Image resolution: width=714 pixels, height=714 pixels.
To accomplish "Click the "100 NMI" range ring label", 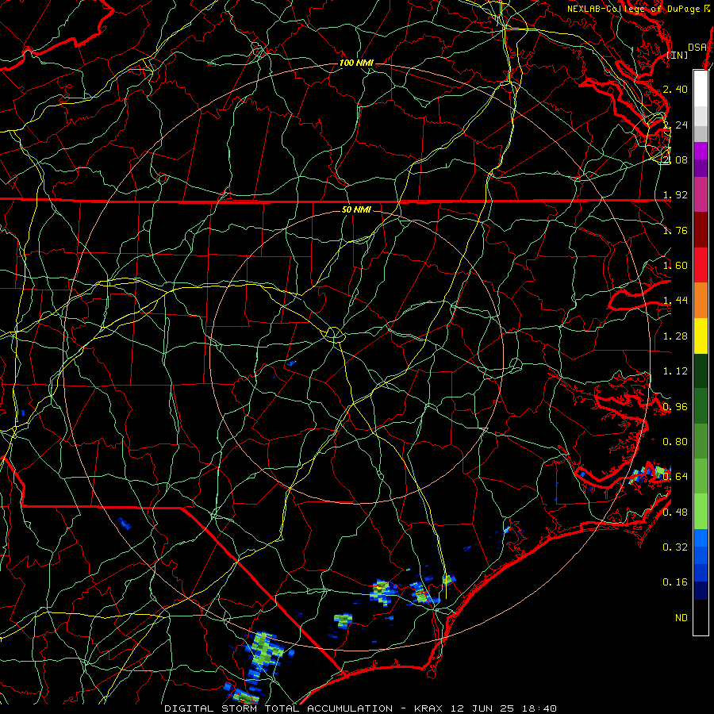I will coord(356,63).
